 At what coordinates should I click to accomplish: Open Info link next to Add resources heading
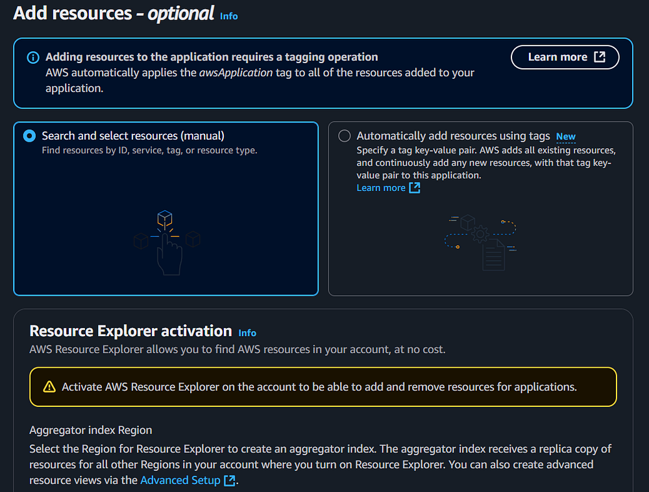coord(228,16)
